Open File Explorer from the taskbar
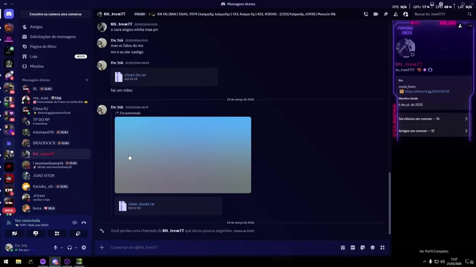Screen dimensions: 476x267 click(18, 262)
